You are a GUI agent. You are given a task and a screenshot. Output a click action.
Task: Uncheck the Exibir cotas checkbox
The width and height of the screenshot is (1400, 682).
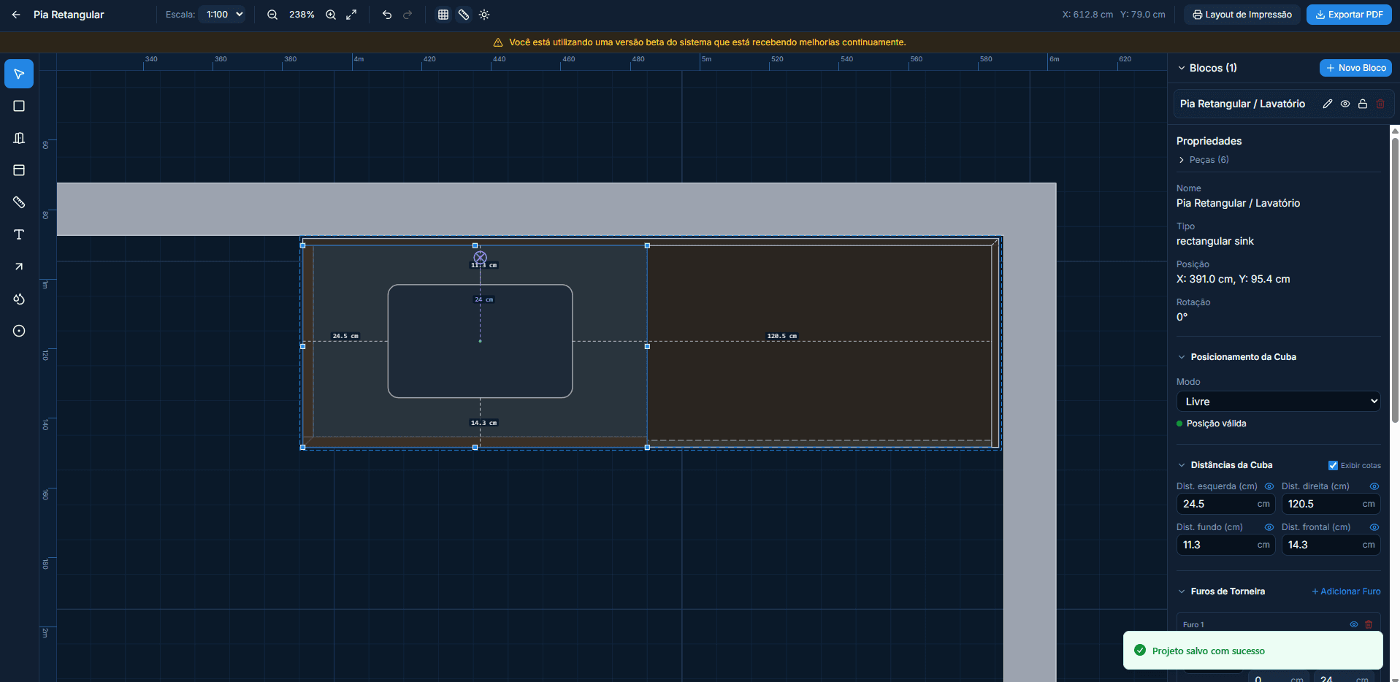point(1333,465)
